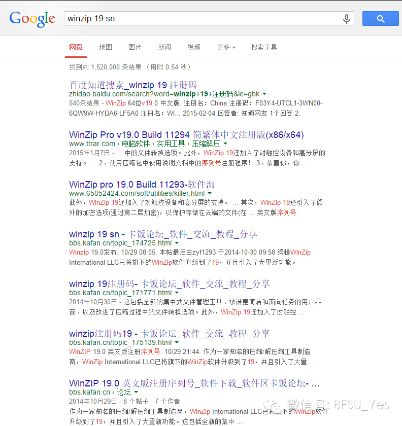Click the microphone voice search icon
Screen dimensions: 402x426
[x=346, y=19]
